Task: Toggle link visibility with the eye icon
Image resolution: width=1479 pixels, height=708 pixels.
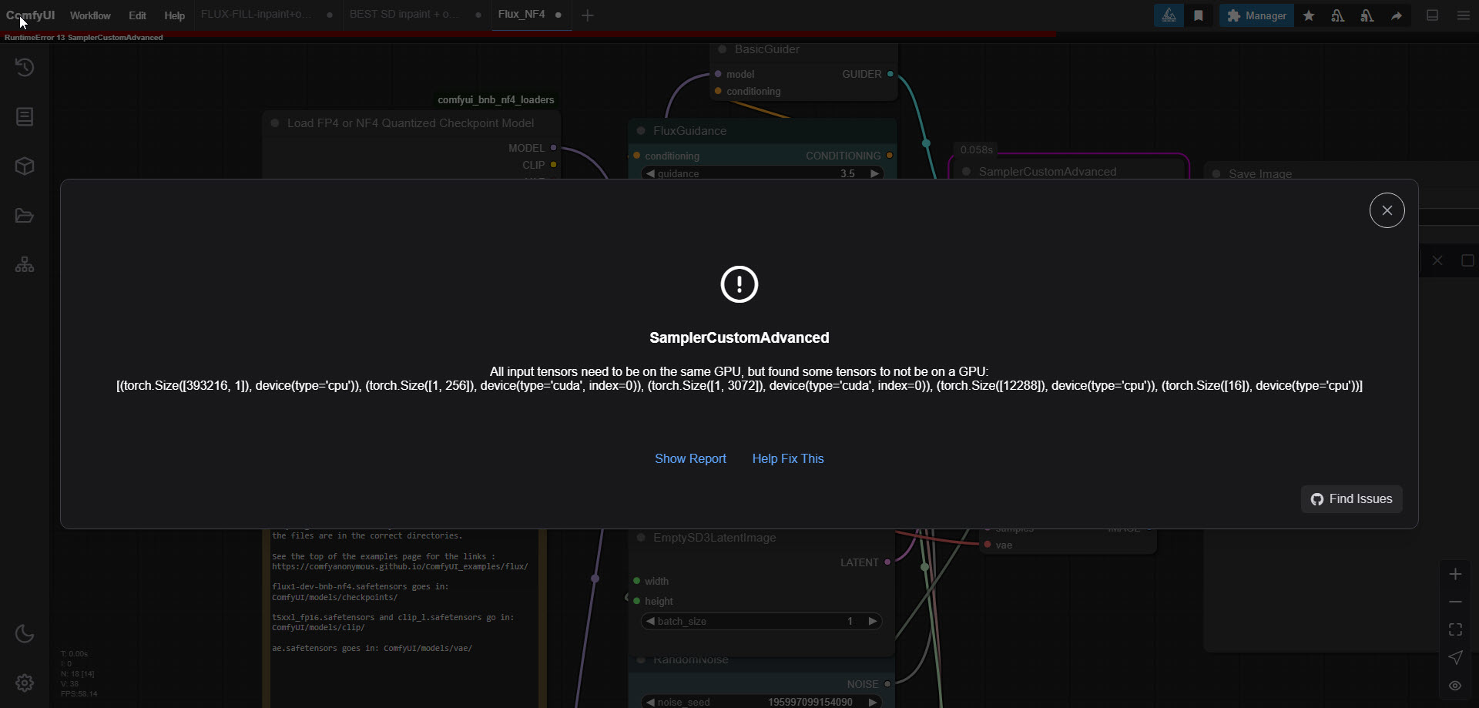Action: (1455, 686)
